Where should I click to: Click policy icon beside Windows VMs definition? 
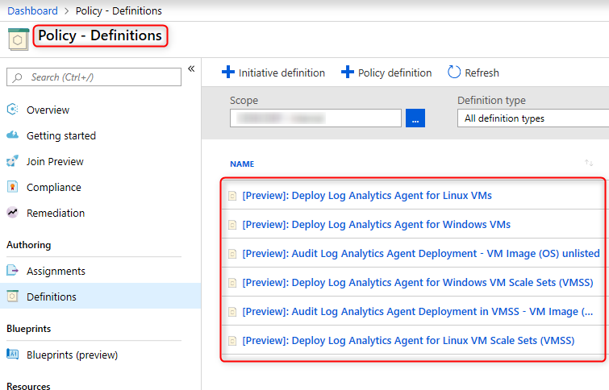tap(232, 225)
